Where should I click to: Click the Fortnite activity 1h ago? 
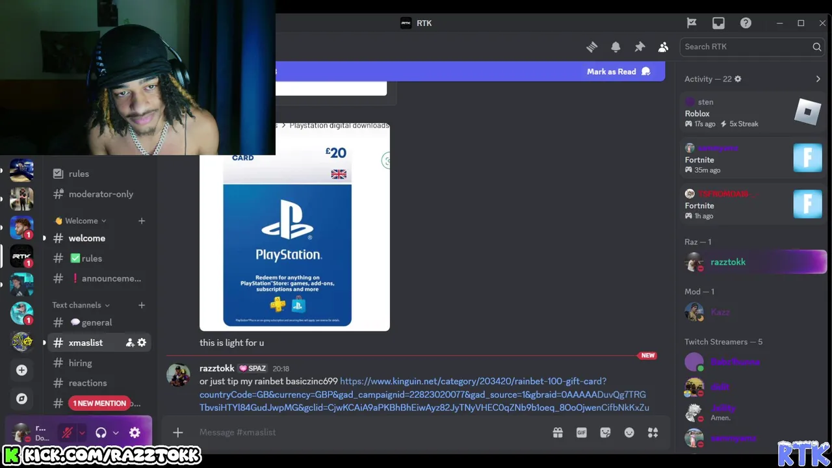tap(753, 205)
